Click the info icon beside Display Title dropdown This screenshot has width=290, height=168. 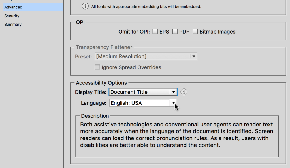point(184,92)
